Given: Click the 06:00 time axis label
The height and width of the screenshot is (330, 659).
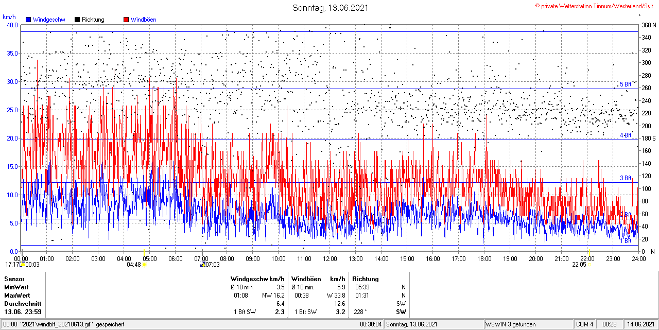Looking at the screenshot, I should 176,259.
